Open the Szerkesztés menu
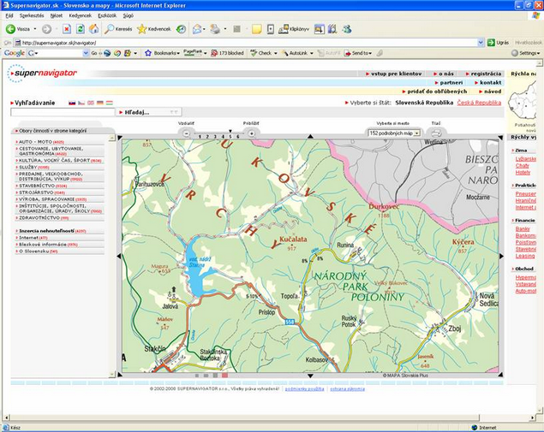 pos(32,15)
